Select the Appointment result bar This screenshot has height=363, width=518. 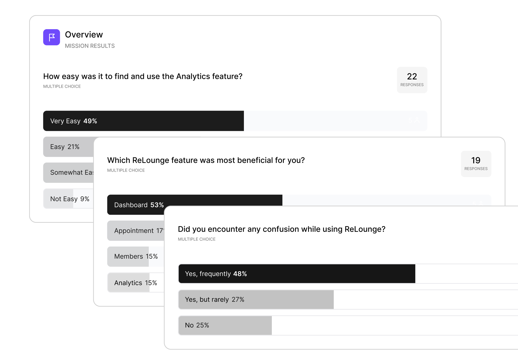pyautogui.click(x=136, y=231)
